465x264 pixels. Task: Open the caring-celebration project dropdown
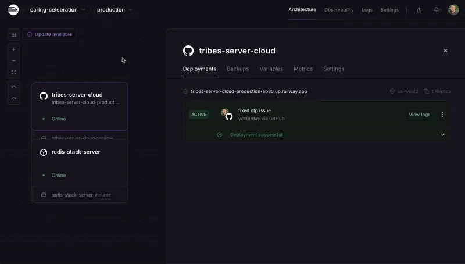57,10
